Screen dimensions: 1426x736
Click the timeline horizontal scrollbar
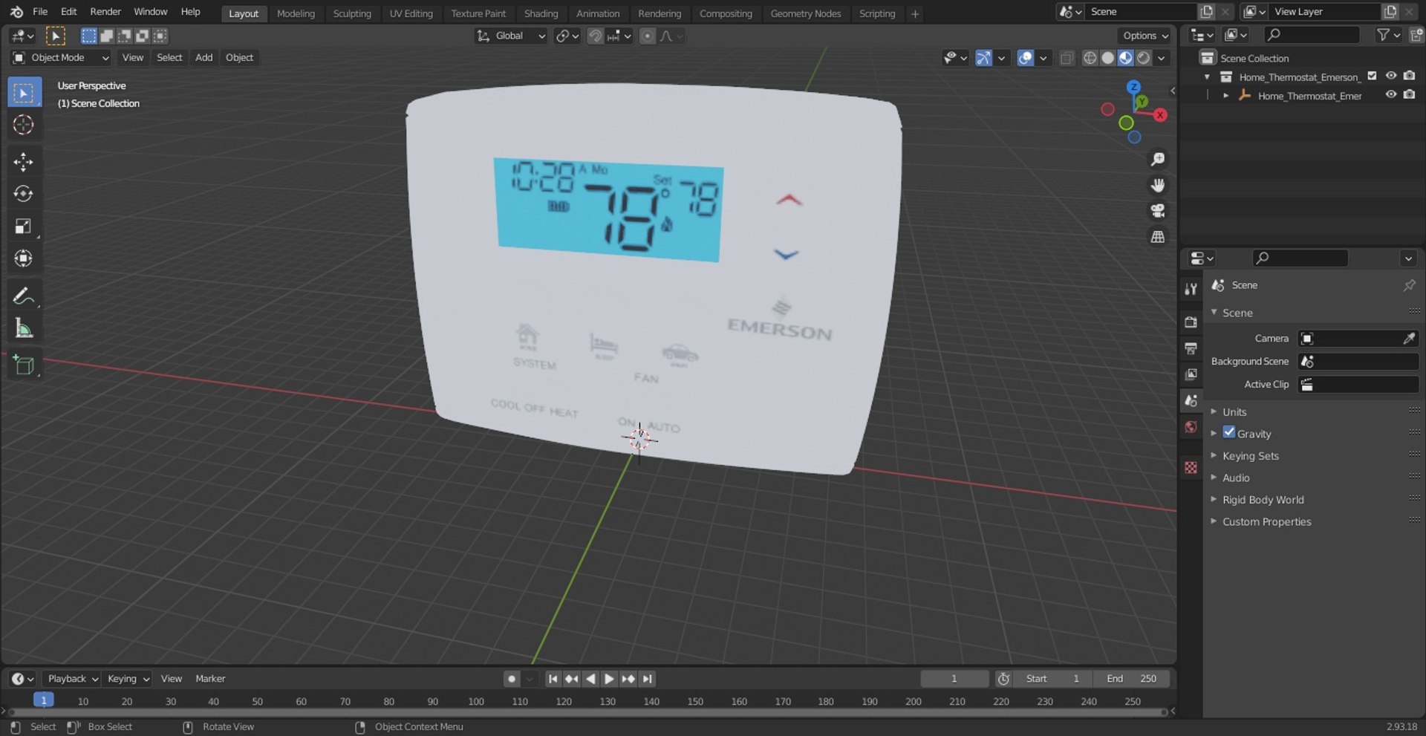click(x=587, y=712)
